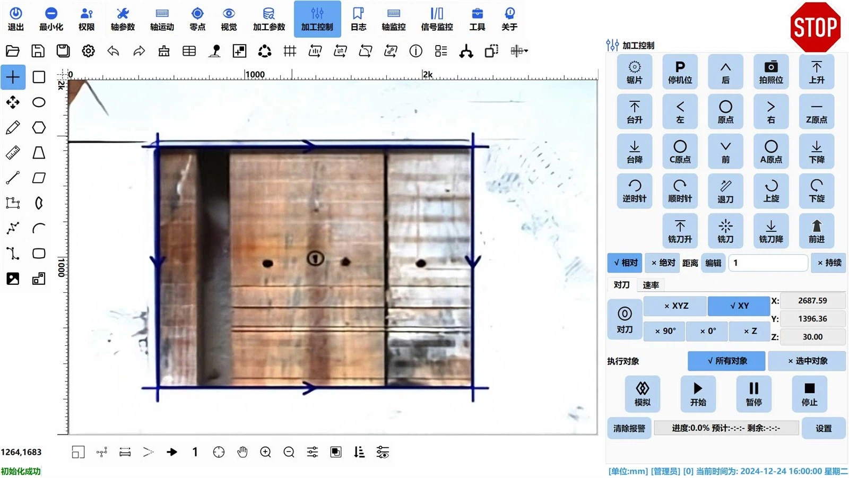
Task: Switch to the 速率 speed tab
Action: (651, 285)
